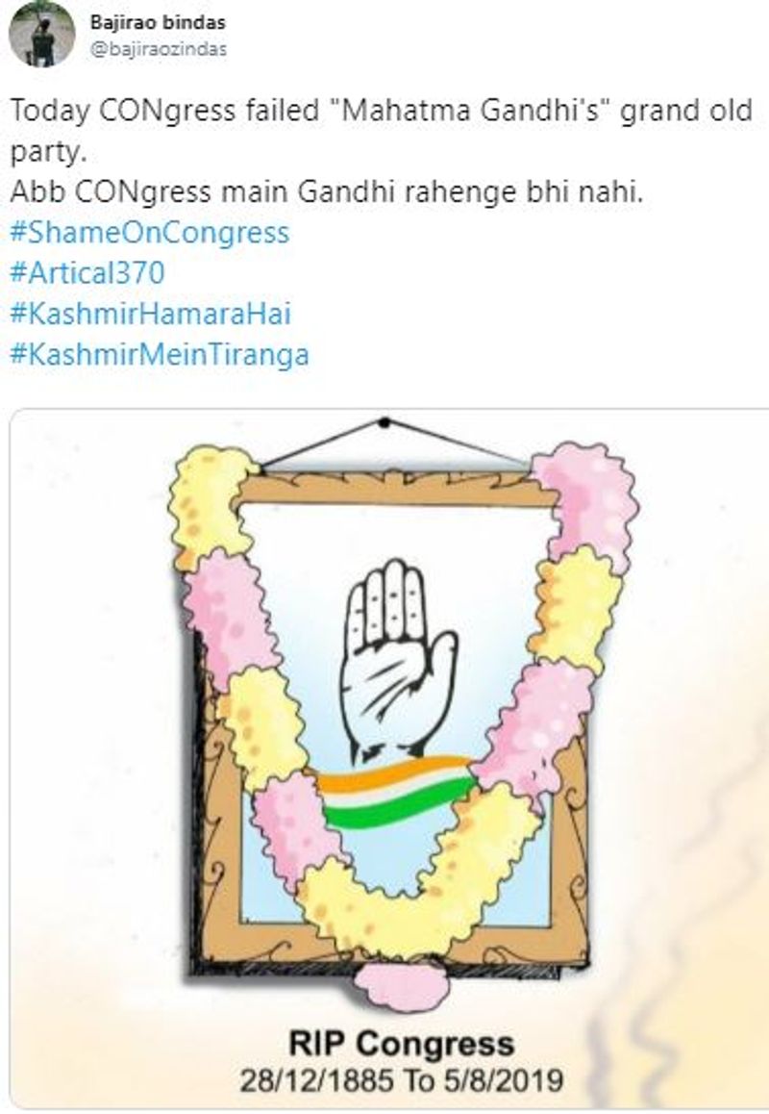Click the Bajirao bindas display name
Viewport: 769px width, 1114px height.
tap(158, 23)
